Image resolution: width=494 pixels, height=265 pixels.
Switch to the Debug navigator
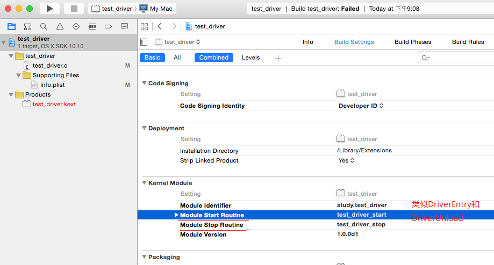pos(92,26)
